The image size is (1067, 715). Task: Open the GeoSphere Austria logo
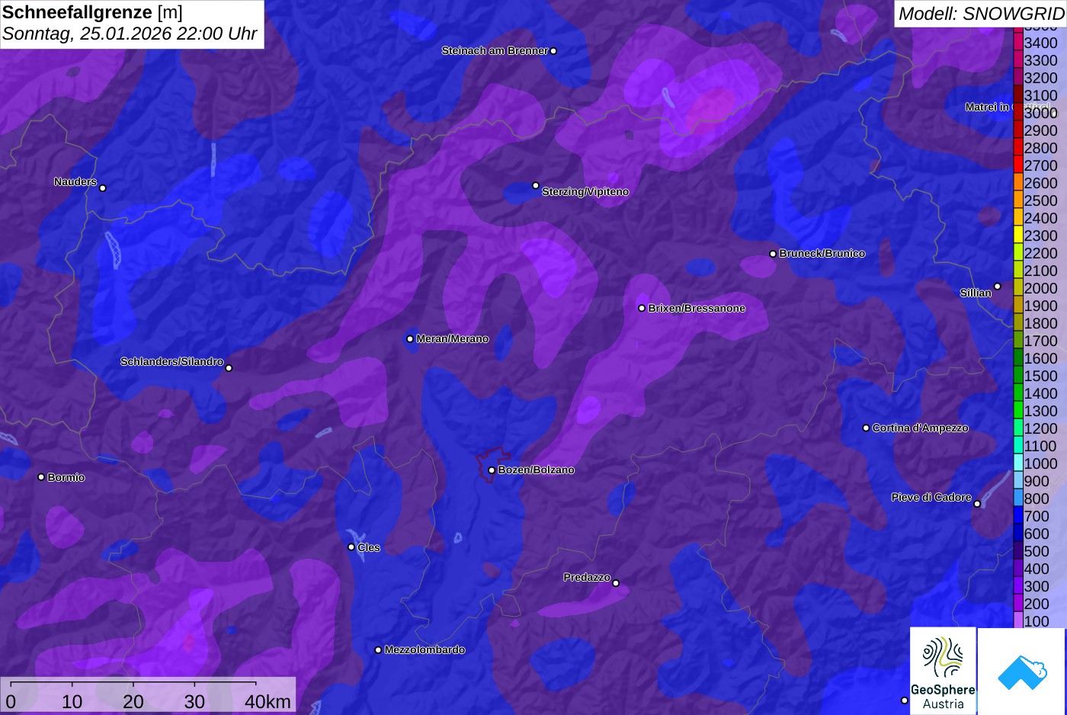943,672
